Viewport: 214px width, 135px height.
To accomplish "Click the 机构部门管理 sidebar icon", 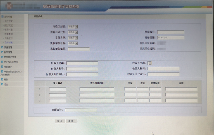I will point(2,57).
